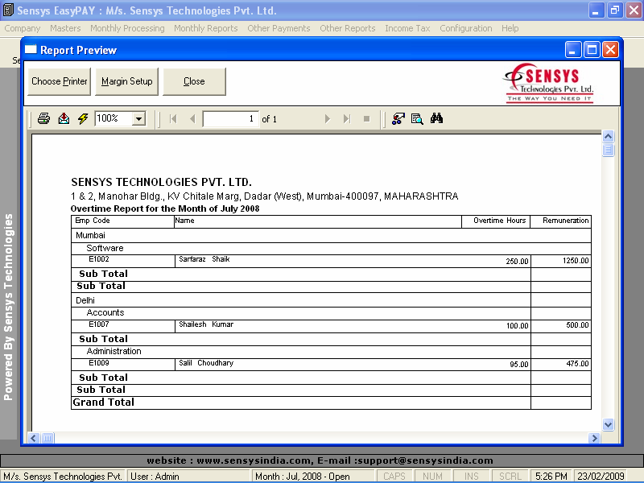Click the 23/02/2009 date in status bar

[x=601, y=477]
